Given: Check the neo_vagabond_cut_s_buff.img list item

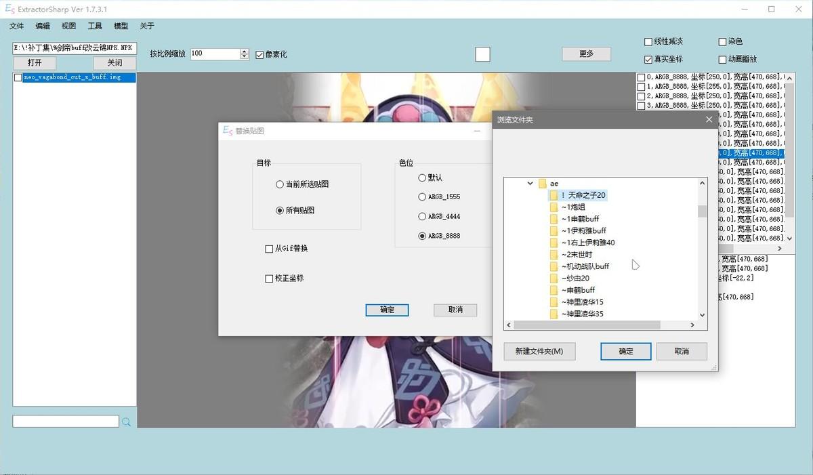Looking at the screenshot, I should [x=18, y=77].
